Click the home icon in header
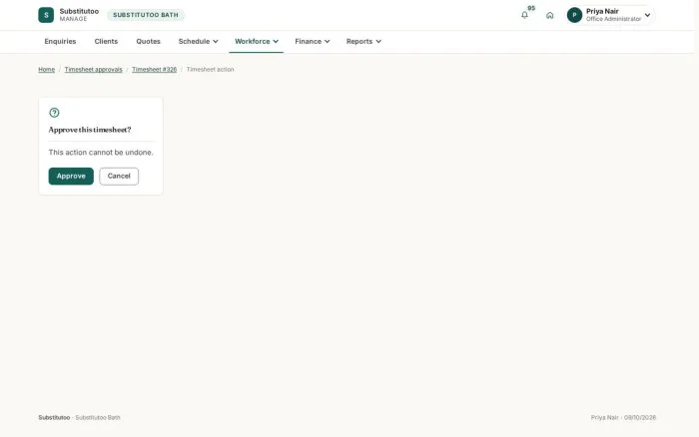Image resolution: width=699 pixels, height=437 pixels. click(x=549, y=15)
